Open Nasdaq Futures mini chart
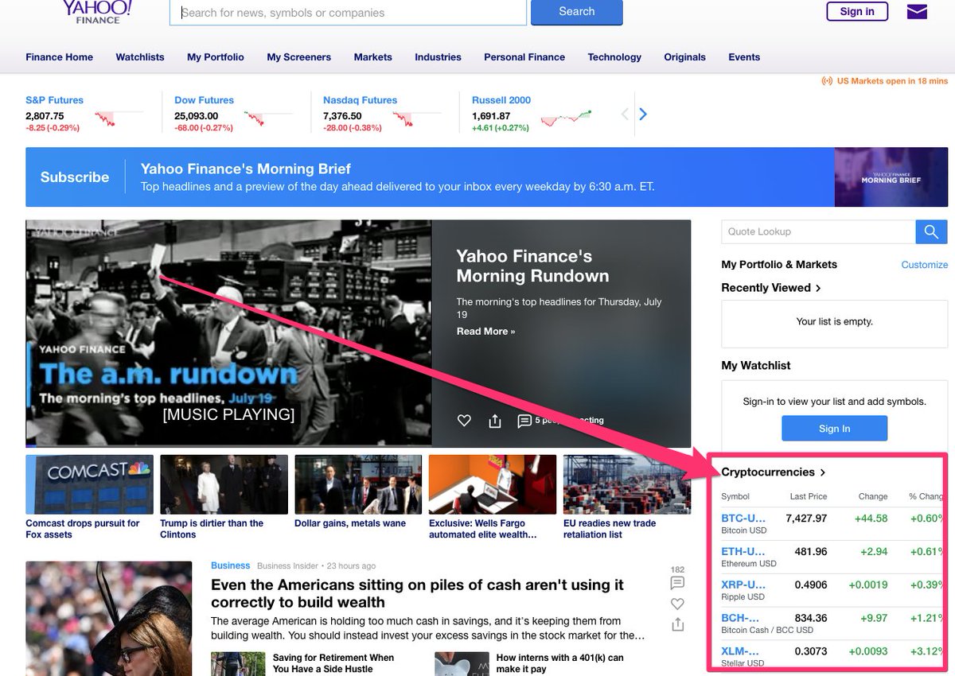The height and width of the screenshot is (676, 955). point(415,118)
